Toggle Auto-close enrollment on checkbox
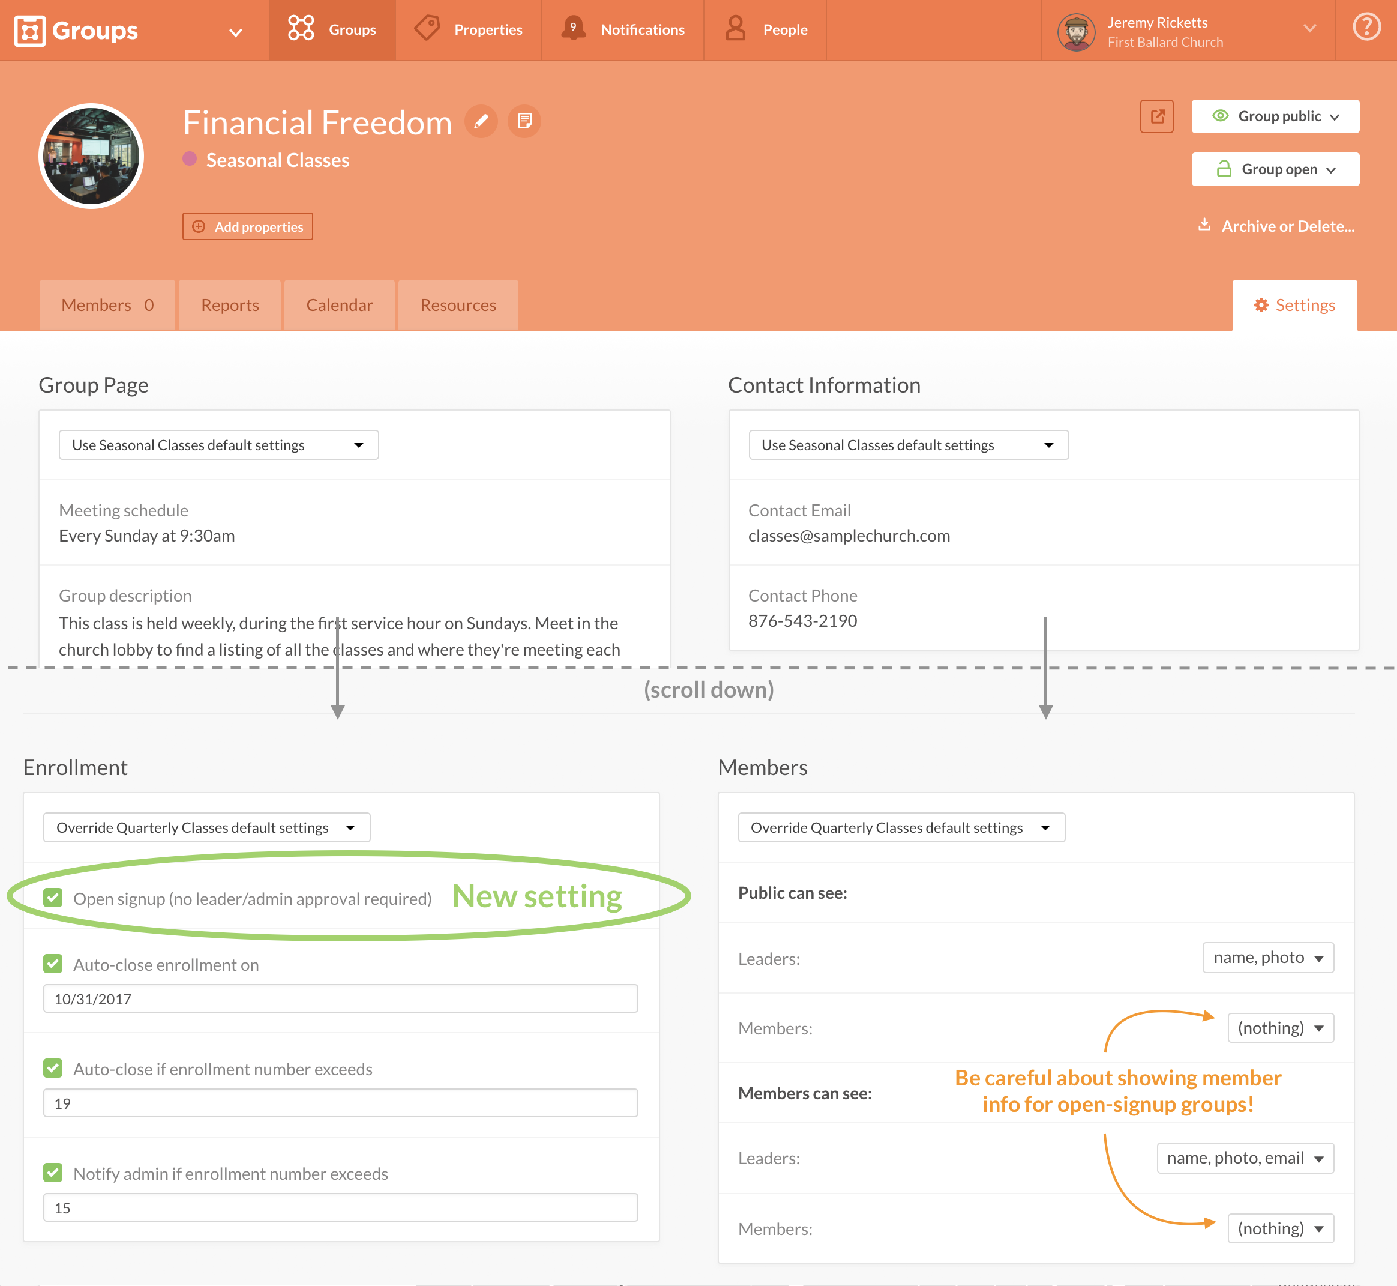 [53, 964]
